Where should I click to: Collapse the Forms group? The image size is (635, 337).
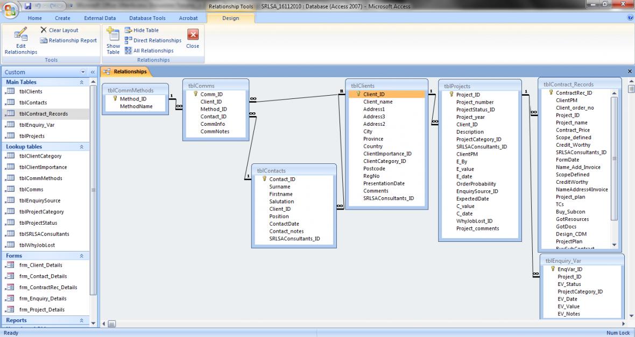[x=81, y=256]
